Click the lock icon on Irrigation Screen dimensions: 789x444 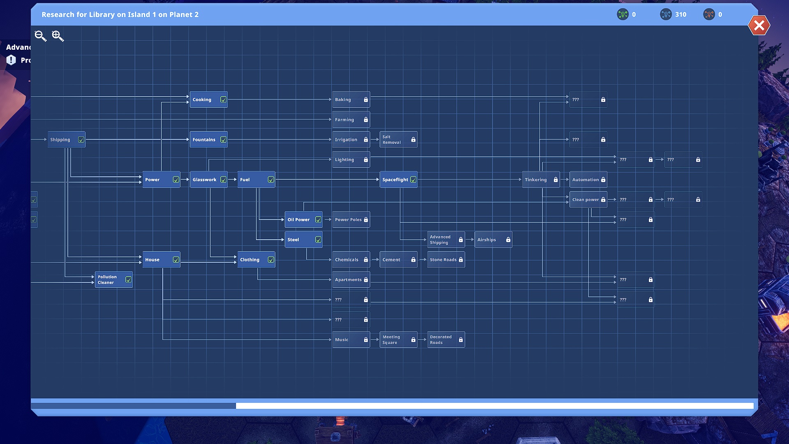366,140
